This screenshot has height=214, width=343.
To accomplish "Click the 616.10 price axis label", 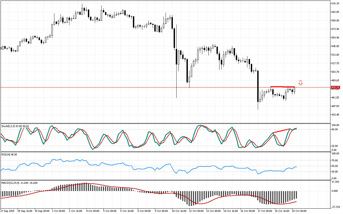I will 335,3.
